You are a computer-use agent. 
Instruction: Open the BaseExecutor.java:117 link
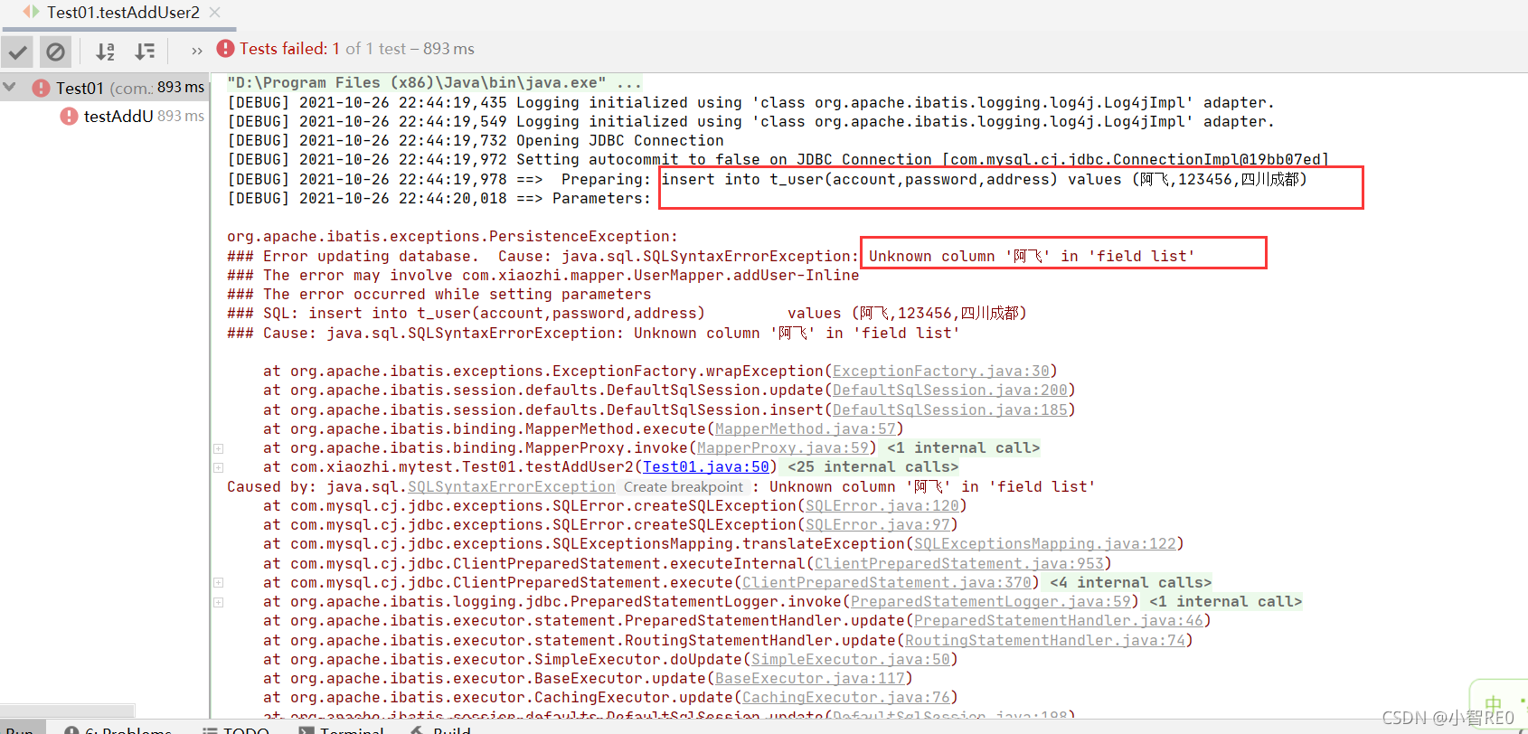[x=810, y=679]
